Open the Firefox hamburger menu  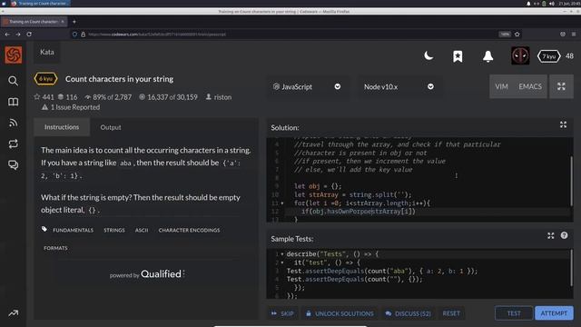click(573, 35)
